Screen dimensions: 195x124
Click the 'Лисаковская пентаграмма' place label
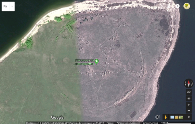84,62
